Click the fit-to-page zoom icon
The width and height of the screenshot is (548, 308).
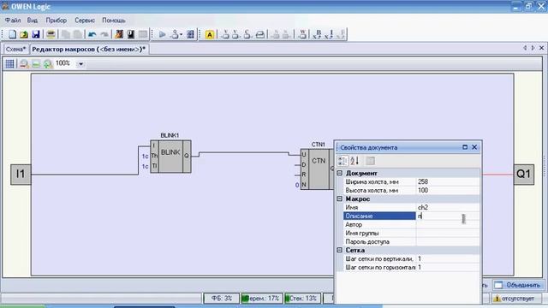(36, 63)
